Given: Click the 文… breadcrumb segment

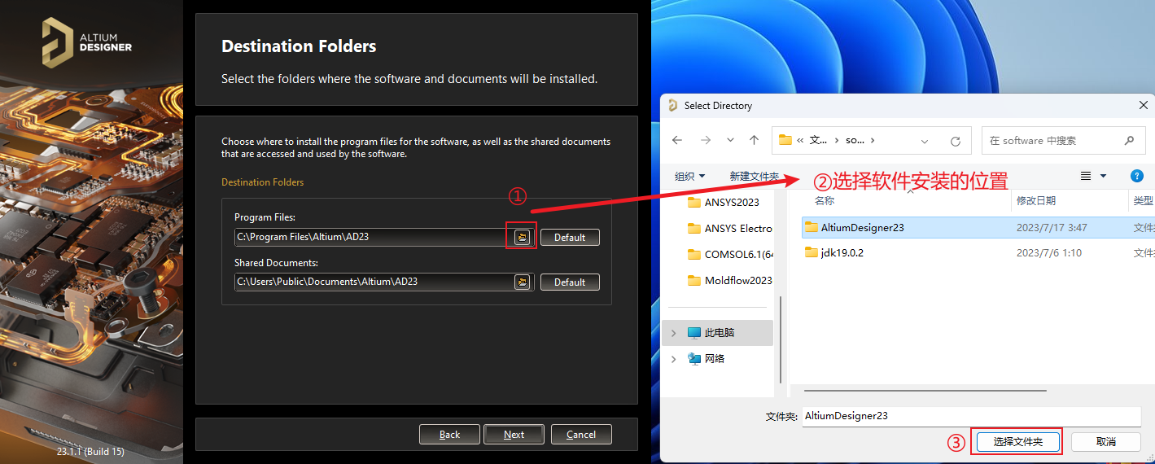Looking at the screenshot, I should [x=819, y=140].
